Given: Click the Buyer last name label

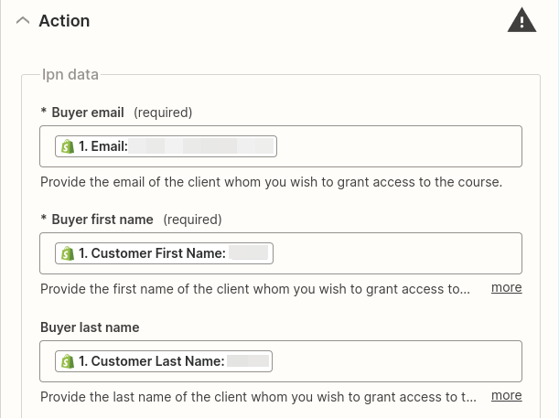Looking at the screenshot, I should click(x=90, y=327).
